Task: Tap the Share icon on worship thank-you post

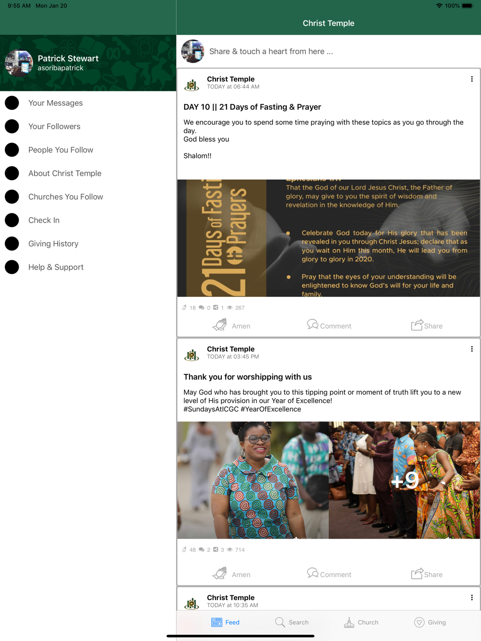Action: pyautogui.click(x=417, y=573)
